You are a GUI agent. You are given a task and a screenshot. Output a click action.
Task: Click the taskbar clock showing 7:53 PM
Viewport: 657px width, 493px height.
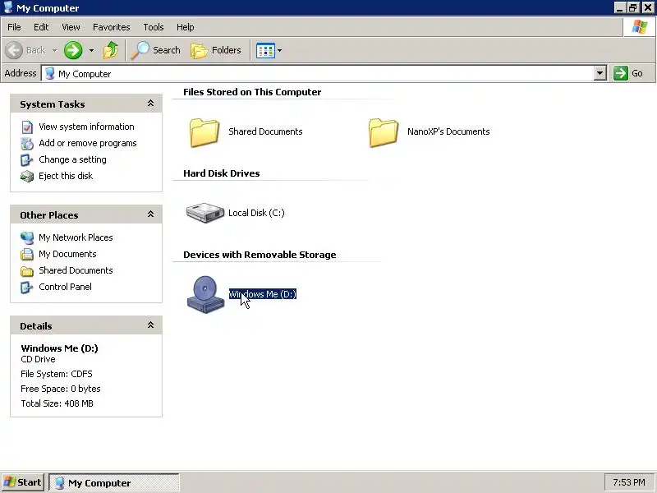click(x=628, y=482)
